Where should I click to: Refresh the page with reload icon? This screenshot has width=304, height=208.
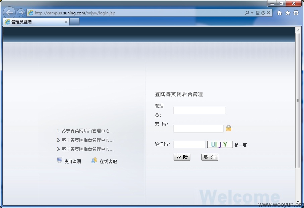(x=263, y=13)
